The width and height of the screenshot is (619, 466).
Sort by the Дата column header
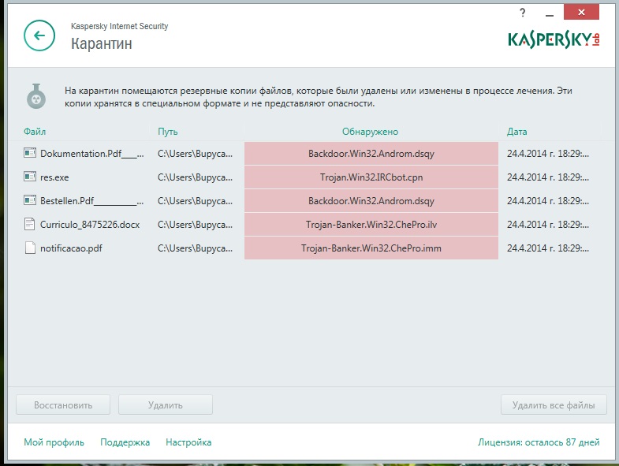coord(516,132)
